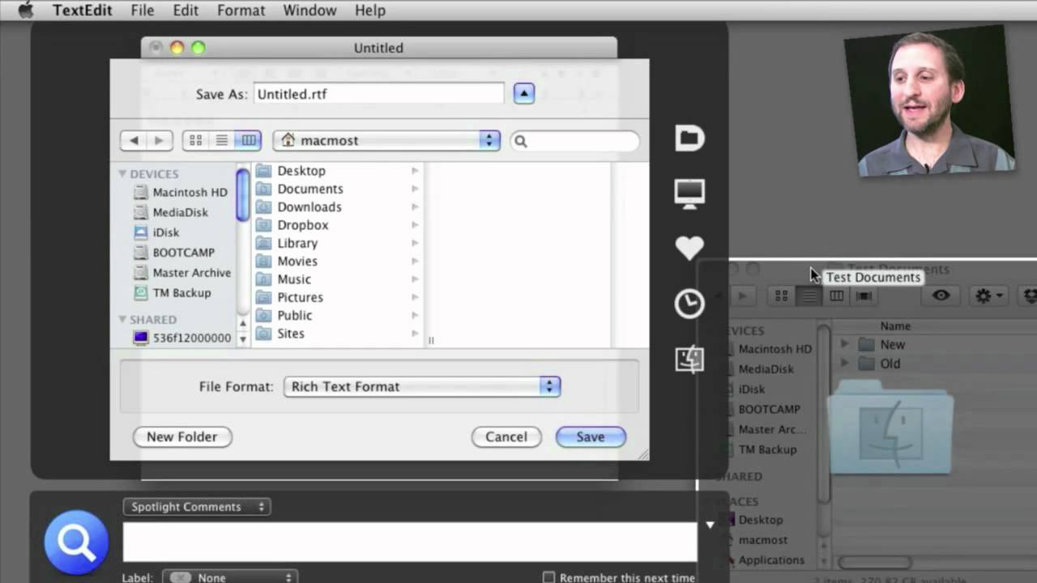This screenshot has width=1037, height=583.
Task: Open the Edit menu
Action: [x=186, y=11]
